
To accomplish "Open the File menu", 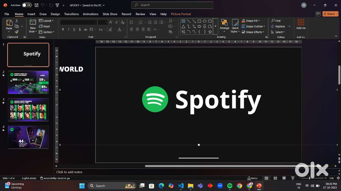I will 7,14.
